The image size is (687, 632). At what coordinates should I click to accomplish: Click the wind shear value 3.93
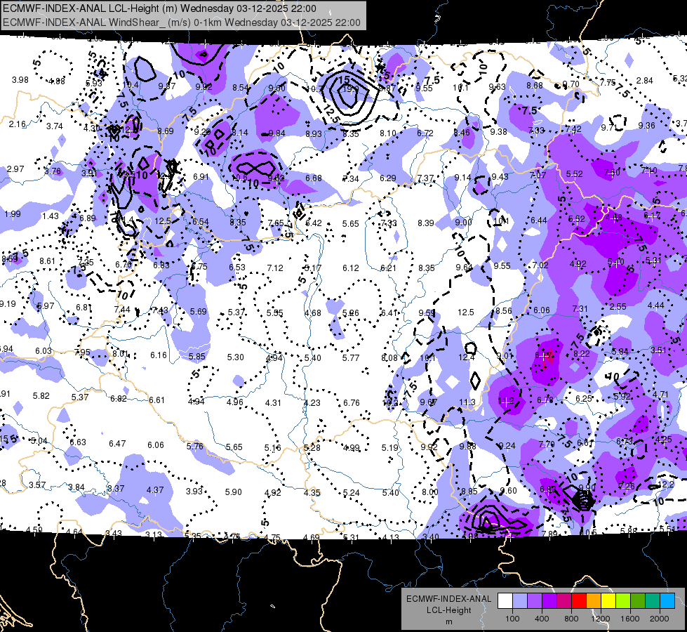tap(194, 491)
